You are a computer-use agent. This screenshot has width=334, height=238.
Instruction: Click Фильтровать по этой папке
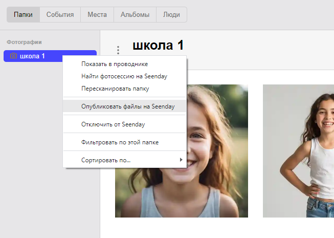(x=120, y=142)
